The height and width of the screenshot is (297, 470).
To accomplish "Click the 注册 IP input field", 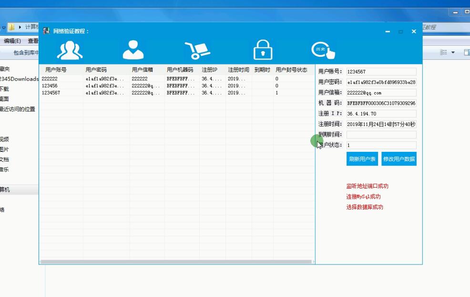I will [381, 114].
